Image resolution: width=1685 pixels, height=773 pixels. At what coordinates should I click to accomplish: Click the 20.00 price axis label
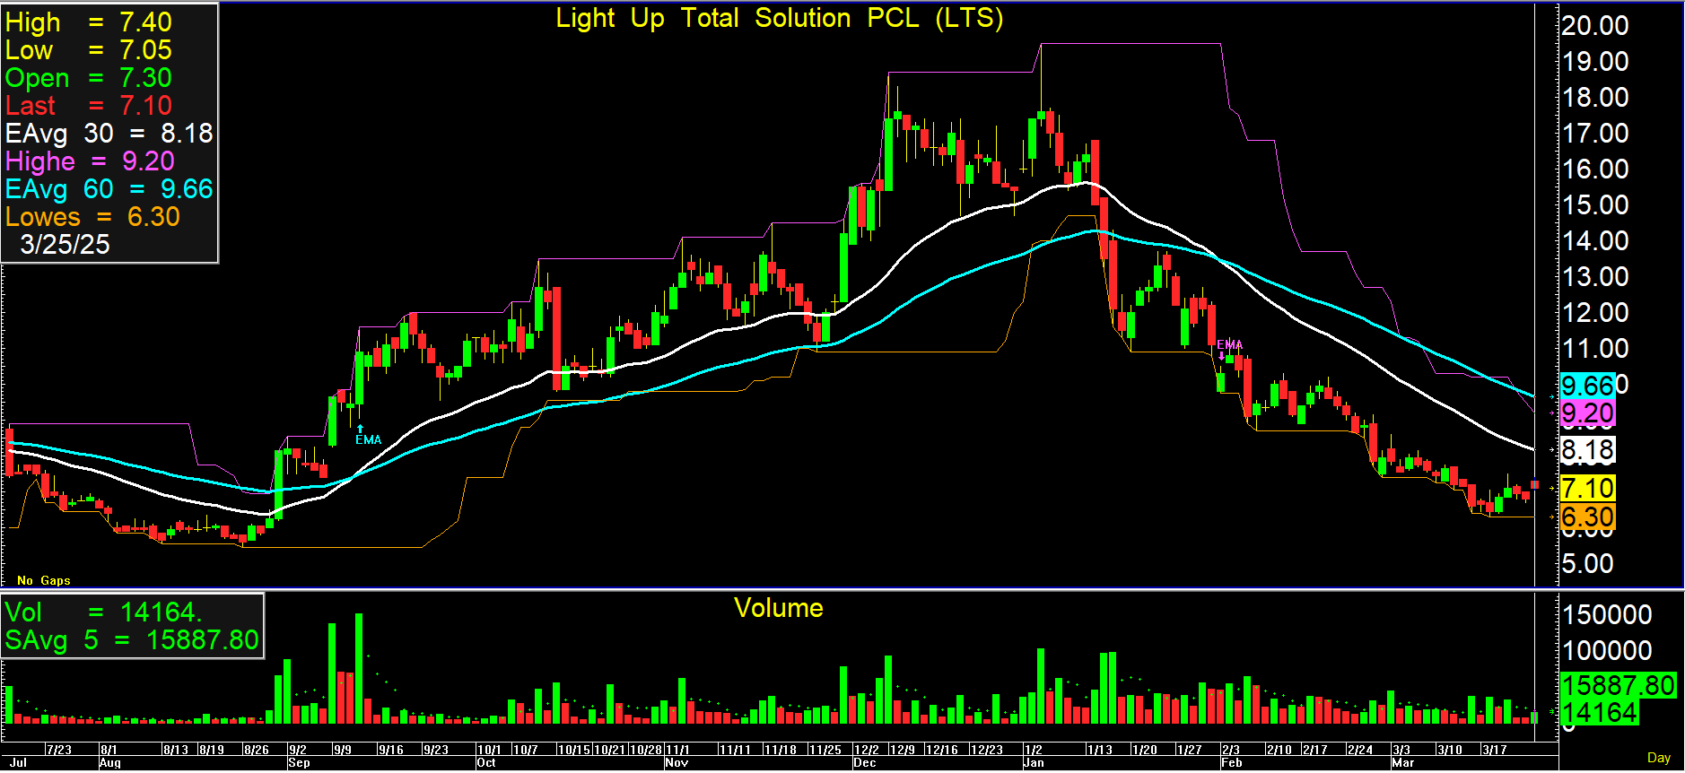tap(1595, 25)
